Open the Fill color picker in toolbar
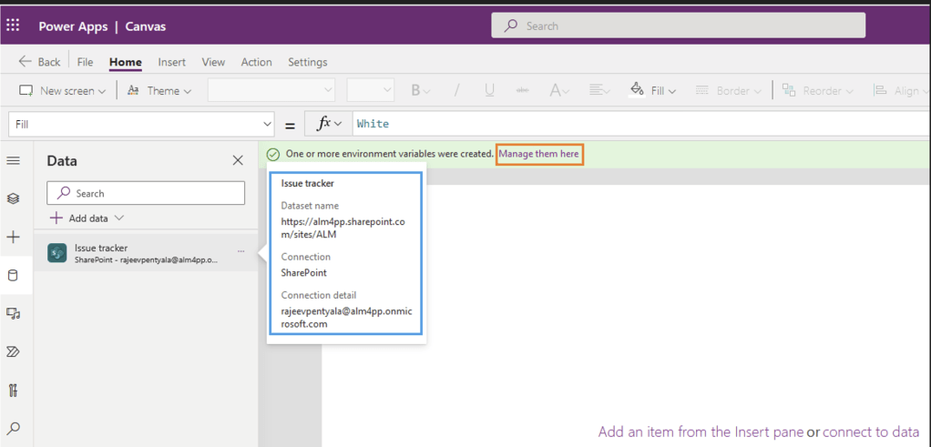 (x=652, y=90)
